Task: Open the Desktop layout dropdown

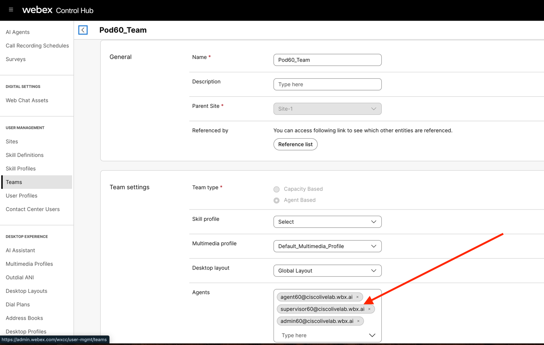Action: click(x=327, y=271)
